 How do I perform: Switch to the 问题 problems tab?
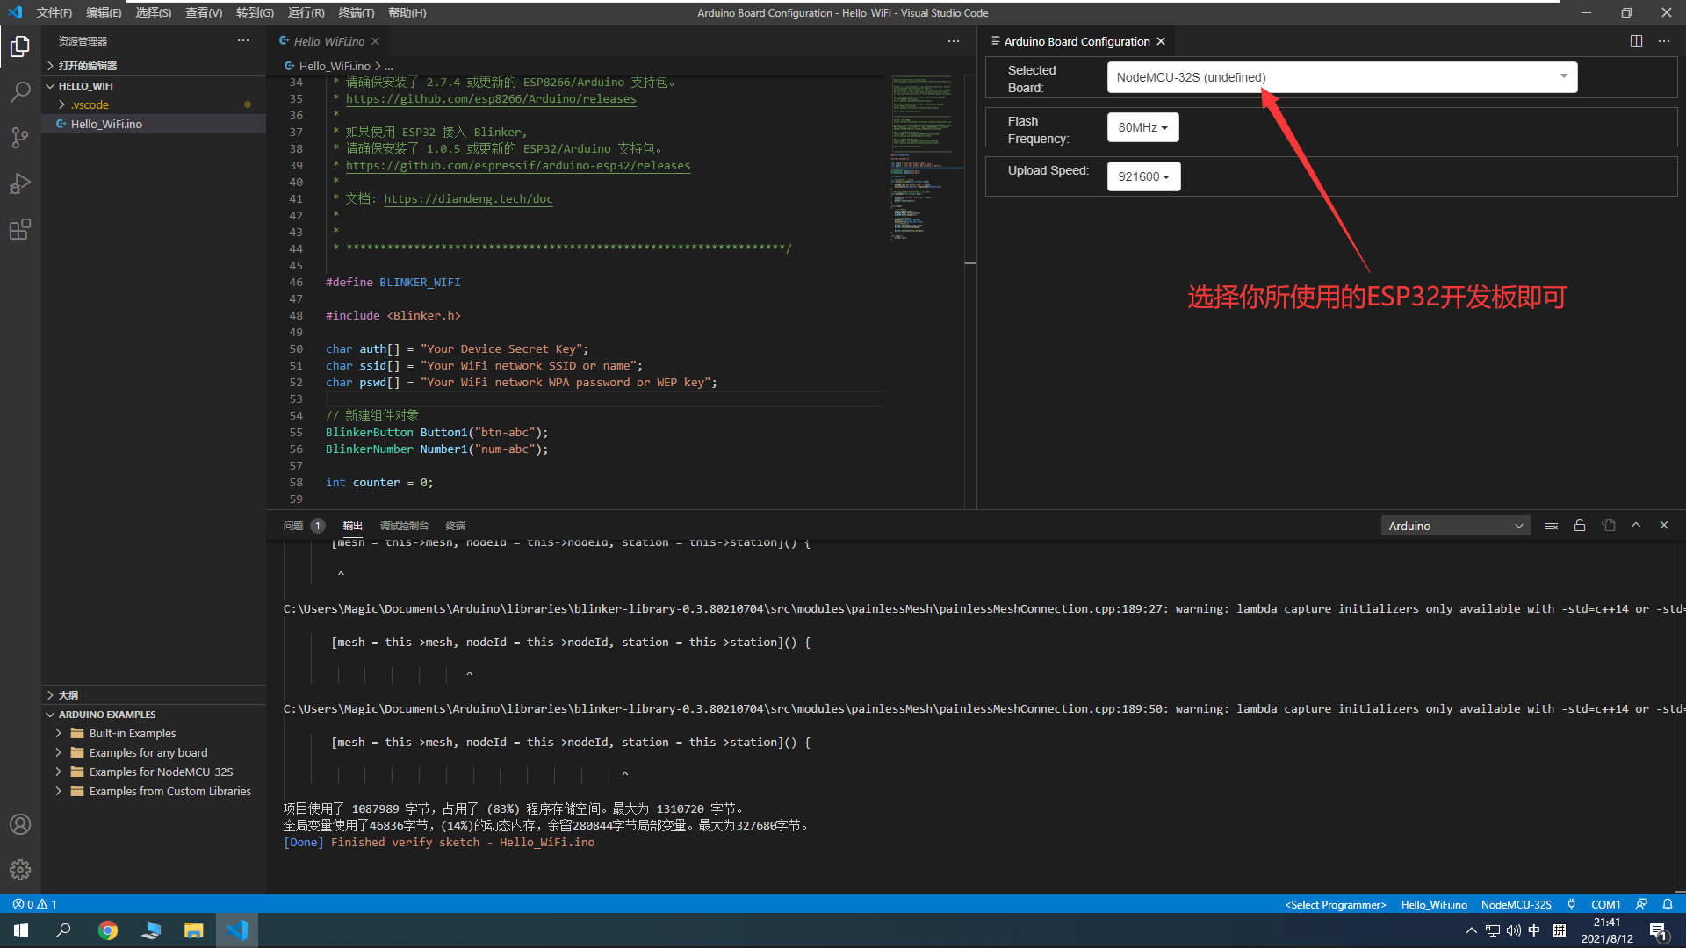click(293, 526)
